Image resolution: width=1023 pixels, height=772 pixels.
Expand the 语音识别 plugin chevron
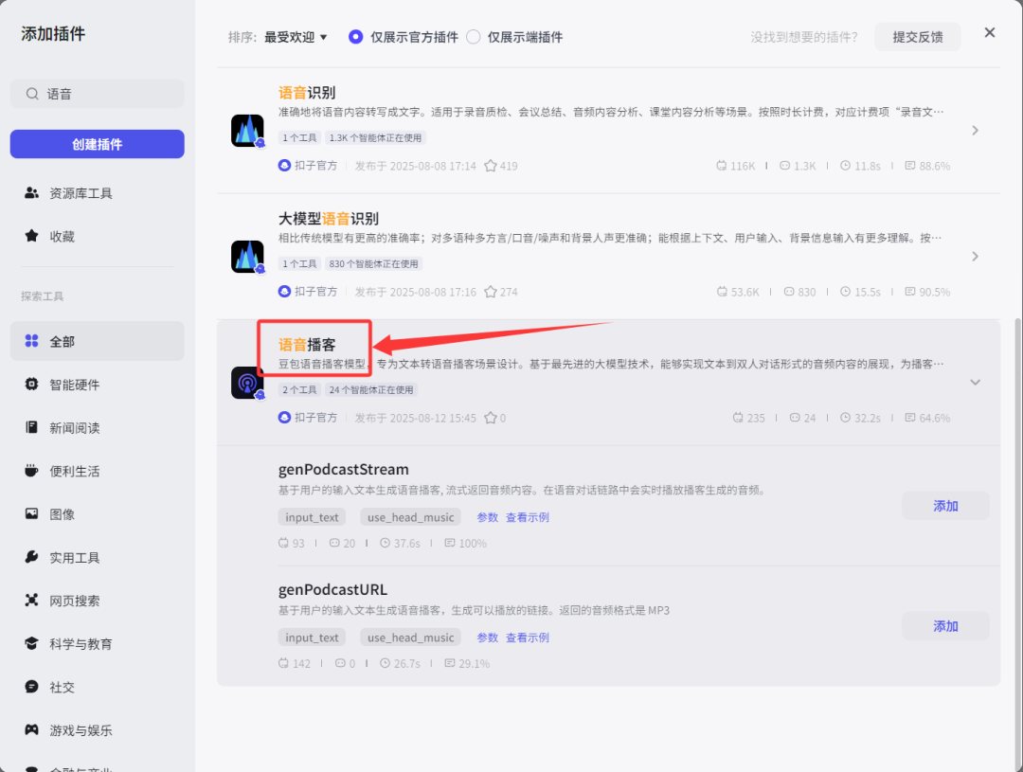pos(976,131)
